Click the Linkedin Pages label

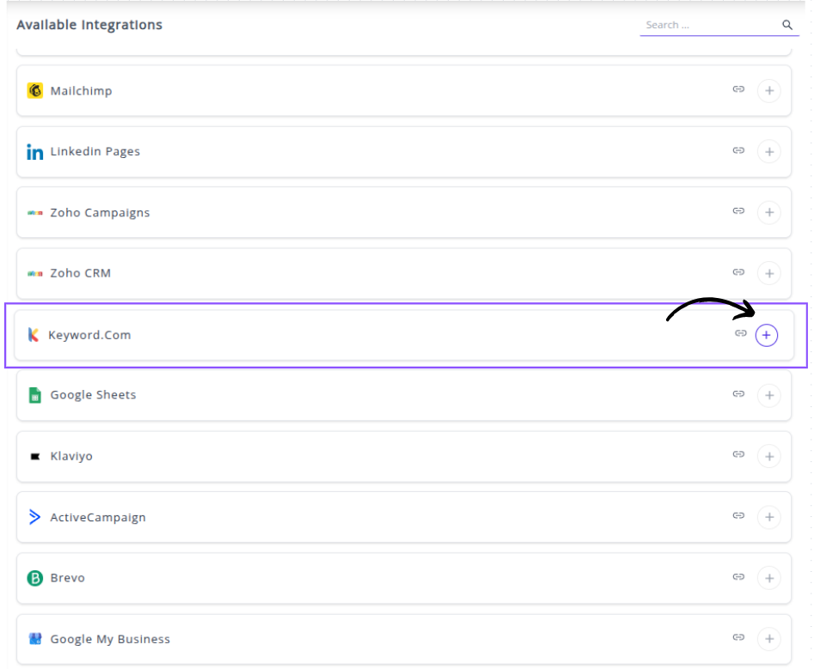pyautogui.click(x=95, y=152)
